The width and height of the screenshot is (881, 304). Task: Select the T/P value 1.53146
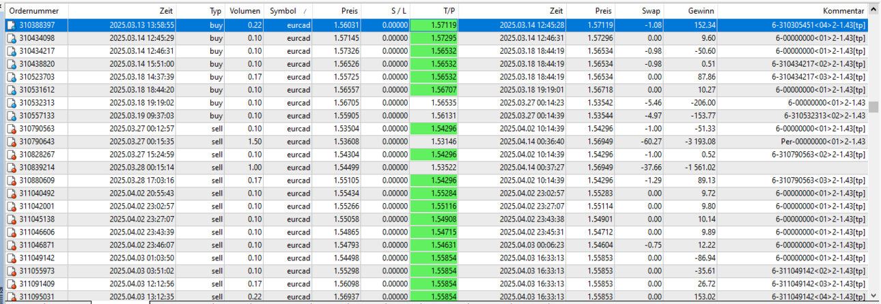(443, 141)
